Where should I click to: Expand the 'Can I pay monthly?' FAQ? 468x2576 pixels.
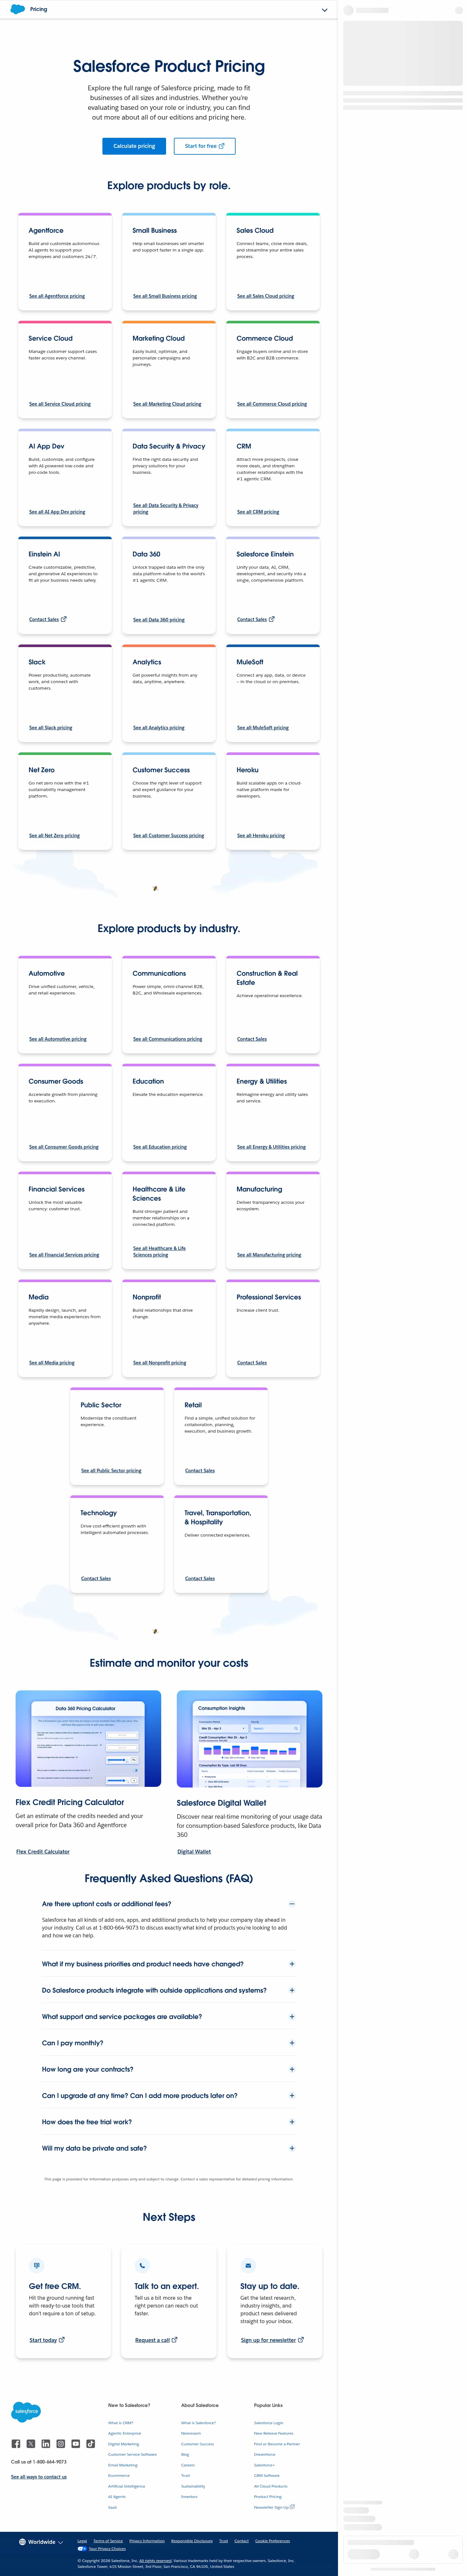pos(292,2043)
